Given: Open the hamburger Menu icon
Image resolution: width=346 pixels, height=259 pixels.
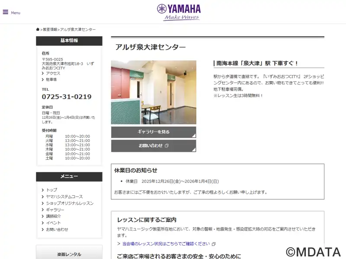Looking at the screenshot, I should pos(6,12).
